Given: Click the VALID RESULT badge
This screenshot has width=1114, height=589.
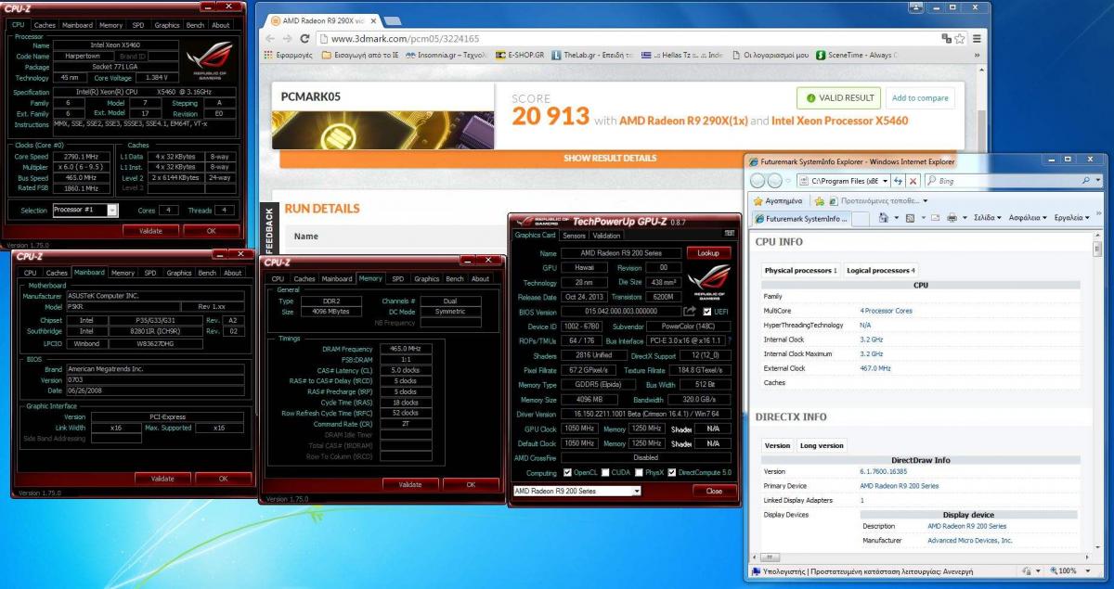Looking at the screenshot, I should point(838,97).
